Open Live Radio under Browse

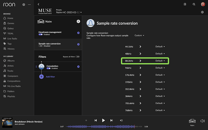coord(10,39)
